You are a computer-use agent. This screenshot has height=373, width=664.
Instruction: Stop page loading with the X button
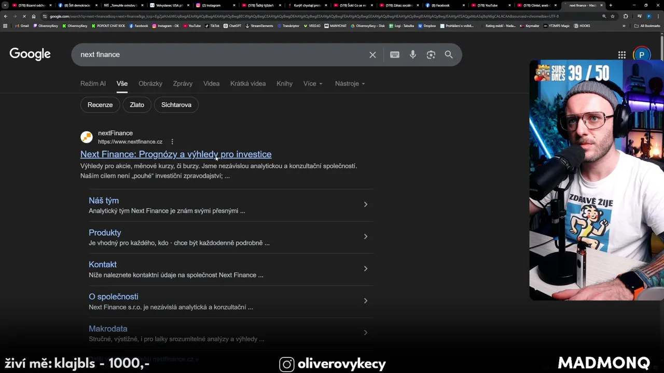click(x=24, y=16)
